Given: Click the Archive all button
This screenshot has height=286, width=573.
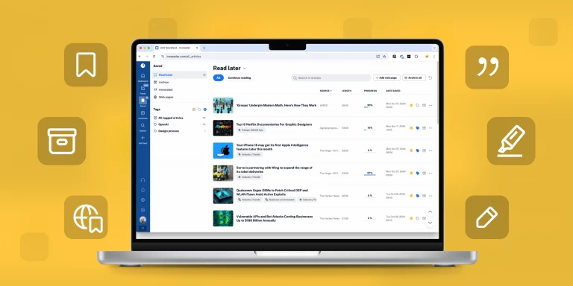Looking at the screenshot, I should (414, 77).
